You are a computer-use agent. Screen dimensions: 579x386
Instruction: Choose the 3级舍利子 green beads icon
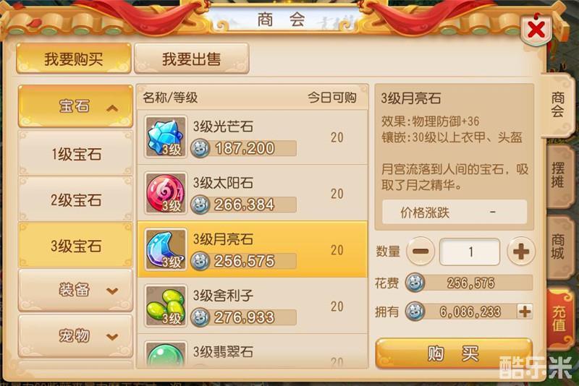(x=166, y=306)
